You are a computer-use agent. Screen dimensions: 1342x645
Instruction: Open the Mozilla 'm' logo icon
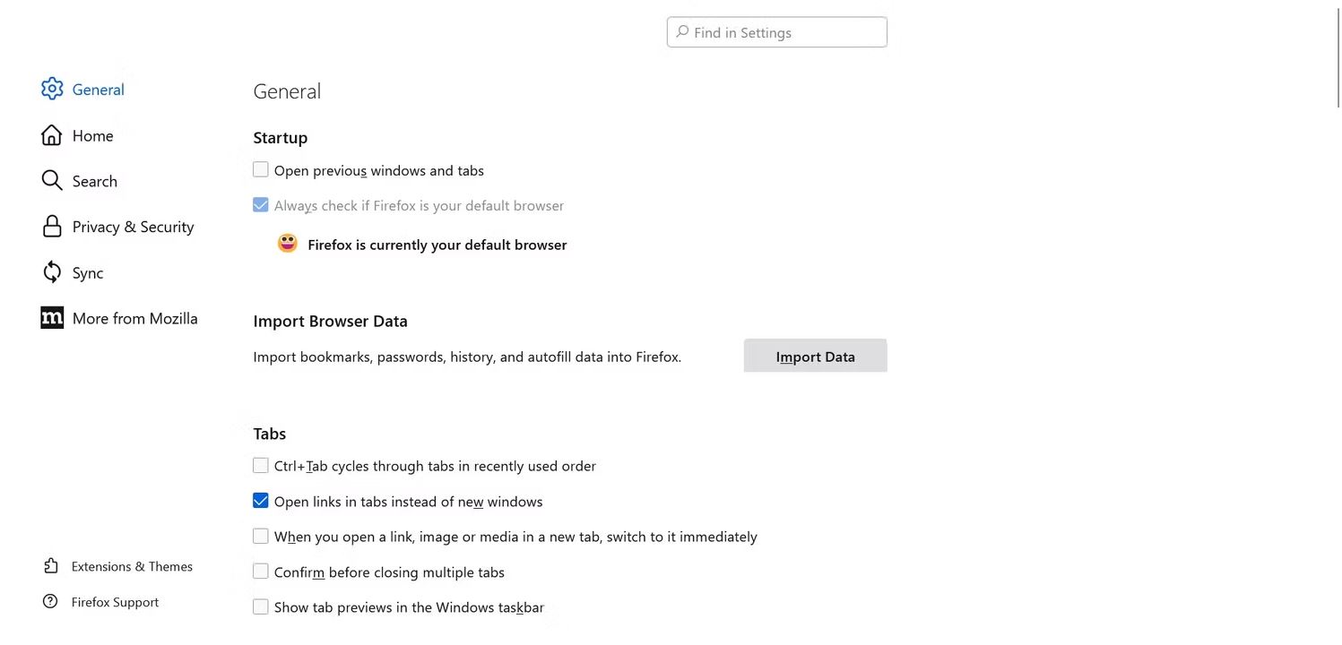point(52,318)
